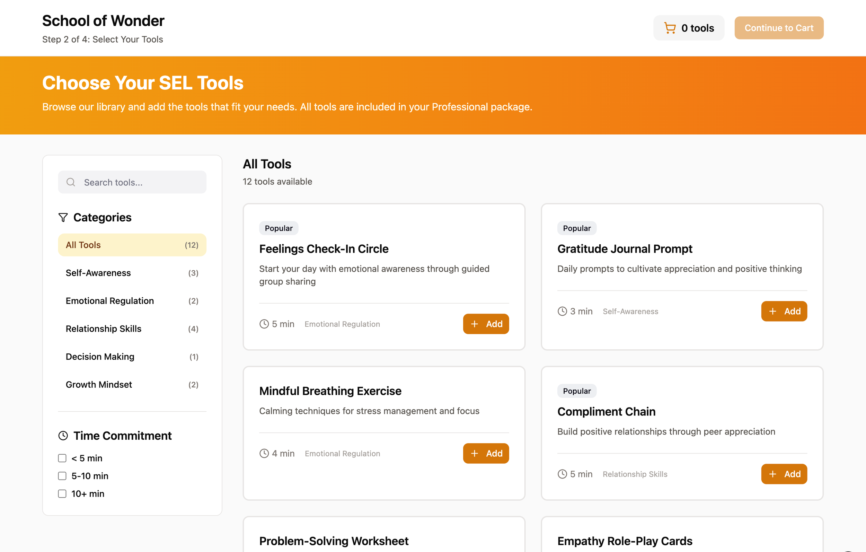Select the All Tools category
The image size is (866, 552).
pyautogui.click(x=132, y=245)
